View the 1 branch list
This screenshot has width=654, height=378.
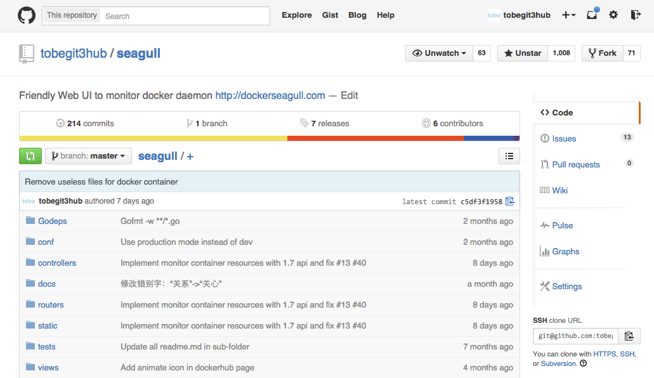point(207,124)
